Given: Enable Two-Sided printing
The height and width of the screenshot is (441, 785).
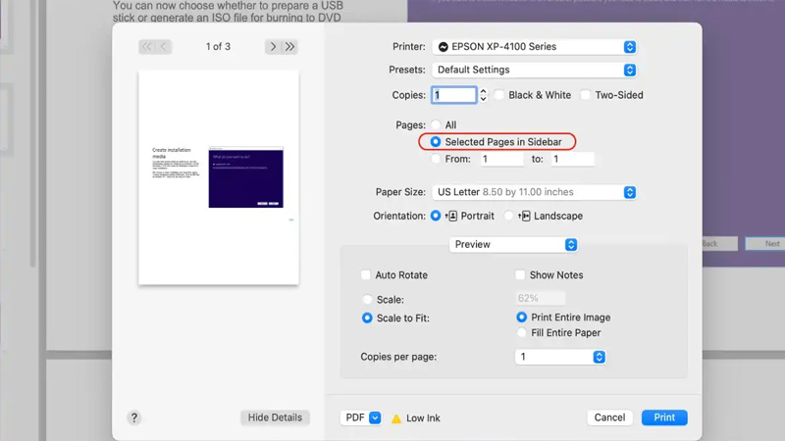Looking at the screenshot, I should coord(586,95).
